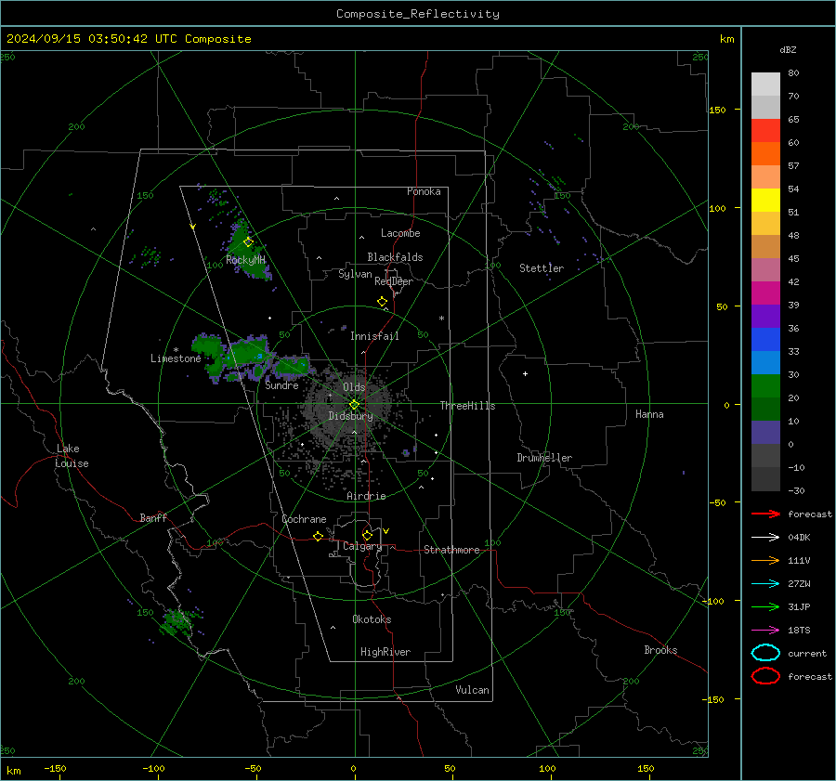Click the green radar echo near Banff border
The image size is (836, 781).
click(x=177, y=621)
